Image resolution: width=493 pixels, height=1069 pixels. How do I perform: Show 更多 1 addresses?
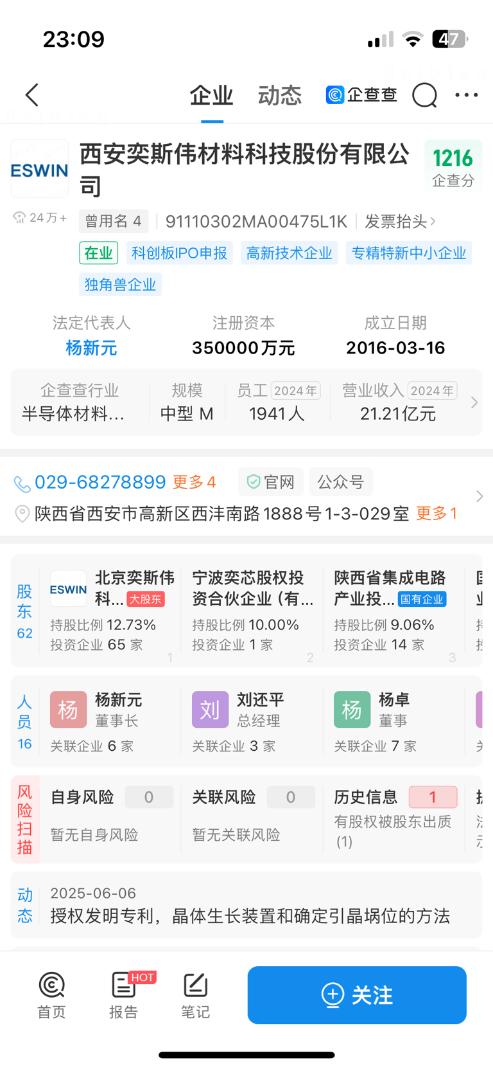[437, 514]
